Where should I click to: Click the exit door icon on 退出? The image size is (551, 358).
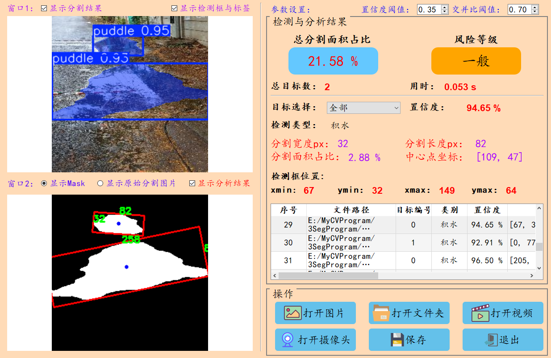[491, 340]
